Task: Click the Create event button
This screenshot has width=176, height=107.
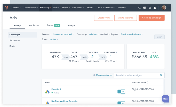Action: (x=103, y=18)
